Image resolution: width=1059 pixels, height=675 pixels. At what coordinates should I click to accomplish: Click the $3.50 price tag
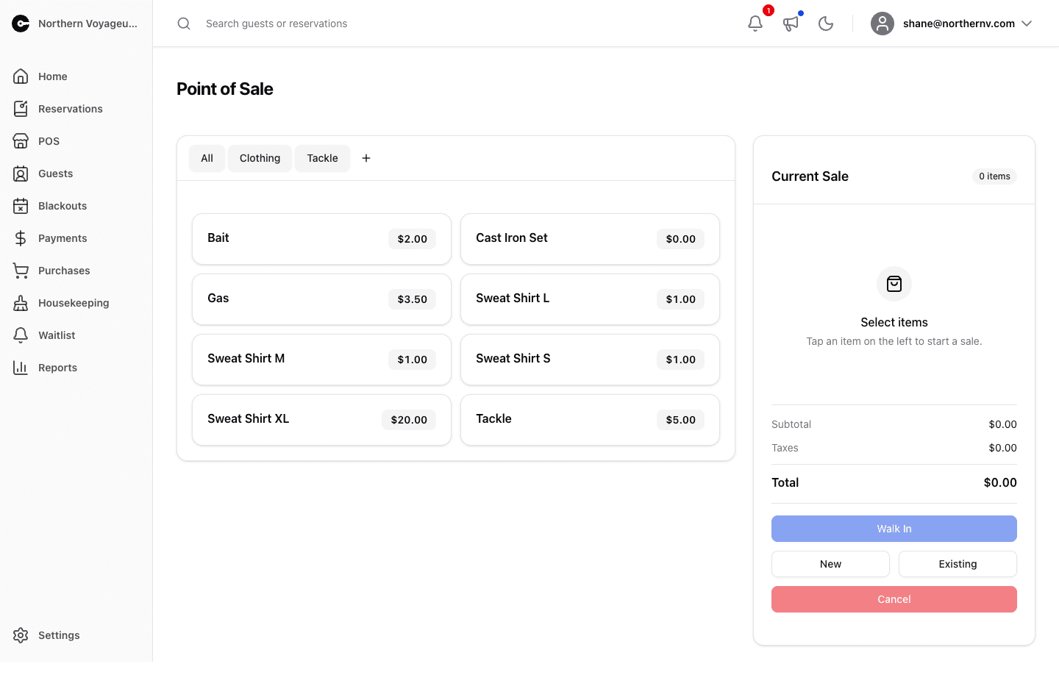[x=412, y=299]
